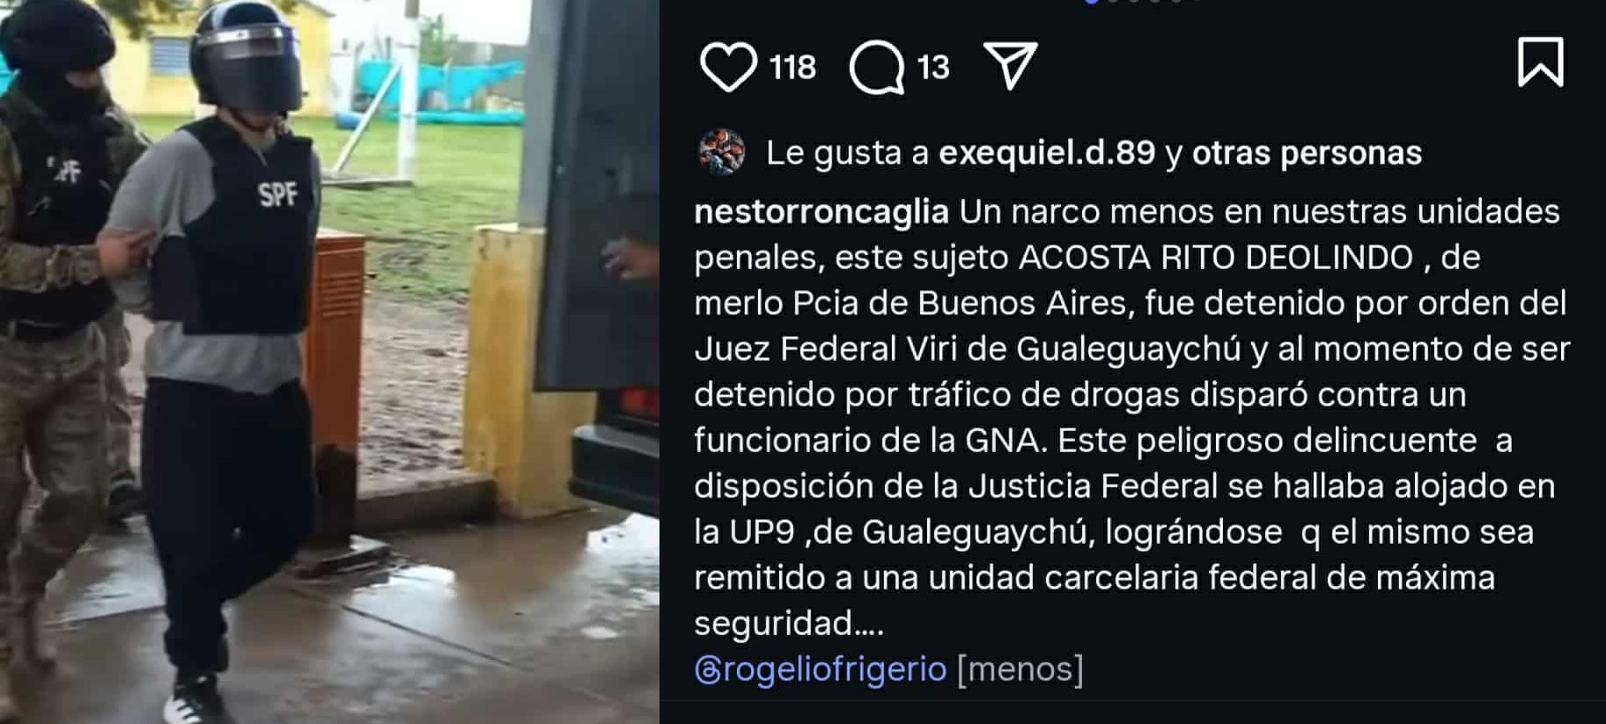Screen dimensions: 1606x724
Task: Like the post with the heart icon
Action: pos(727,67)
